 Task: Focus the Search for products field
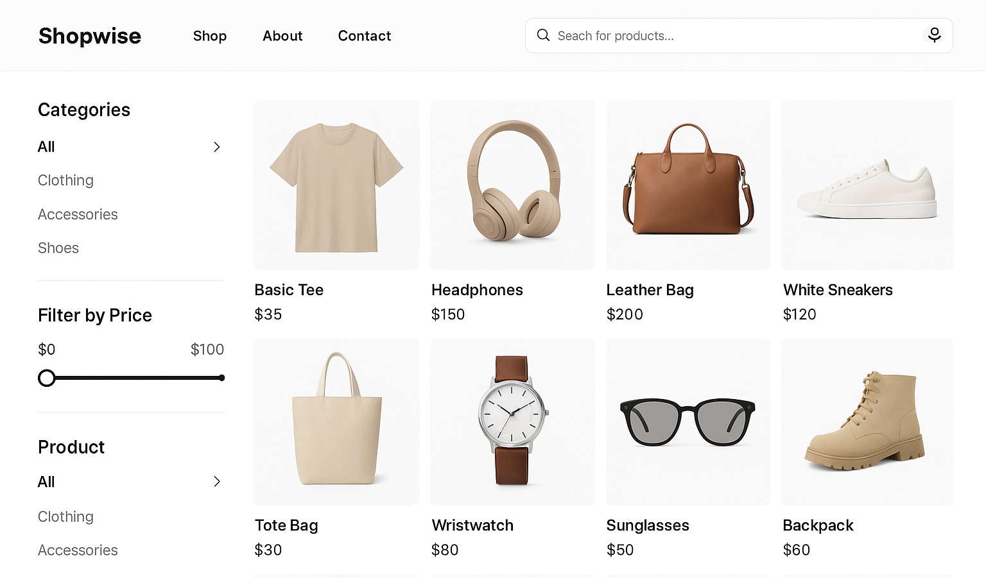[732, 36]
